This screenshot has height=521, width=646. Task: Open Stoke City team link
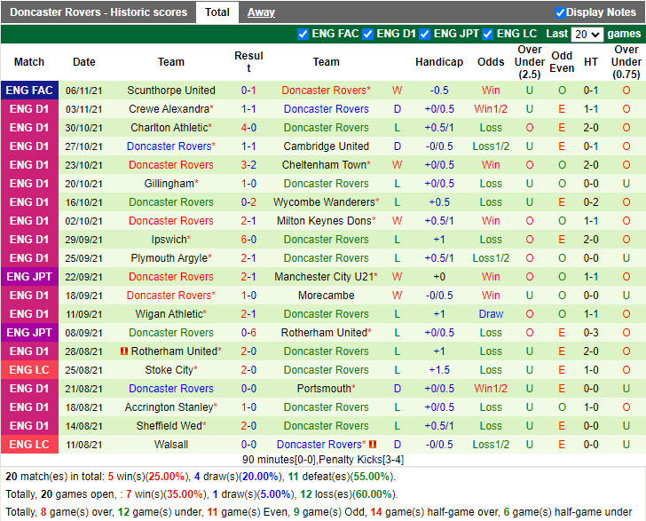pyautogui.click(x=169, y=370)
